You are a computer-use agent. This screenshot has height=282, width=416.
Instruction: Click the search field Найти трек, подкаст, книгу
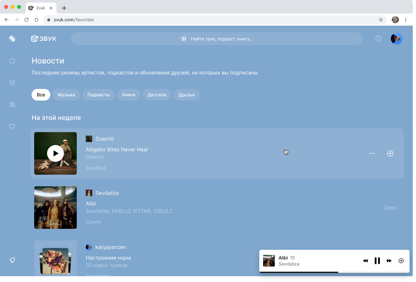(217, 39)
